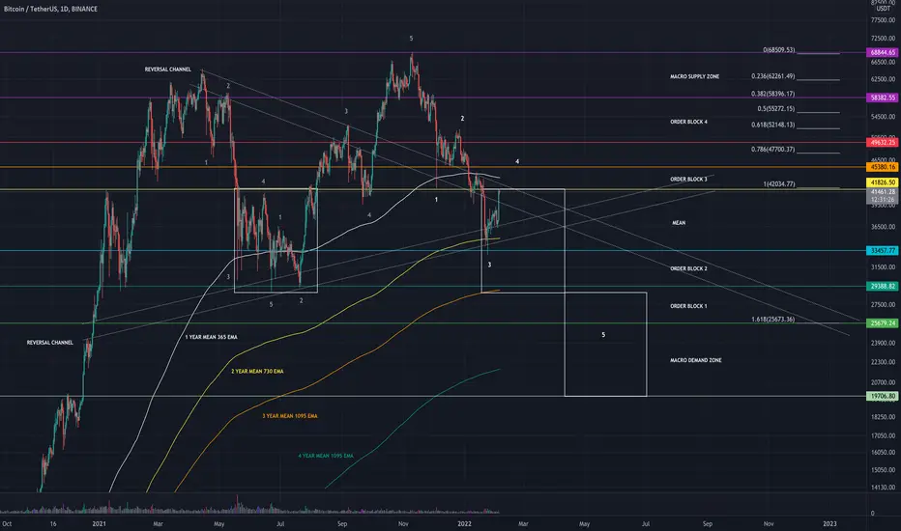Viewport: 901px width, 531px height.
Task: Select Fibonacci level 1(42034.77)
Action: click(778, 184)
